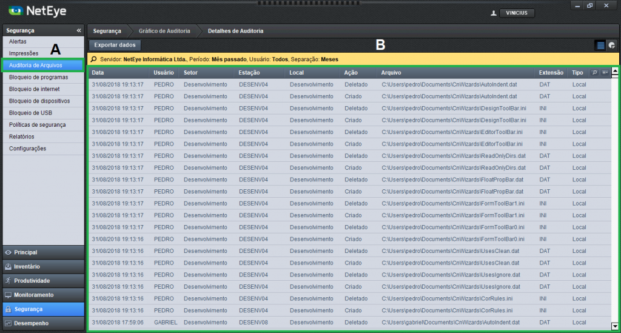Open the column options menu in table header
Viewport: 621px width, 333px height.
605,72
